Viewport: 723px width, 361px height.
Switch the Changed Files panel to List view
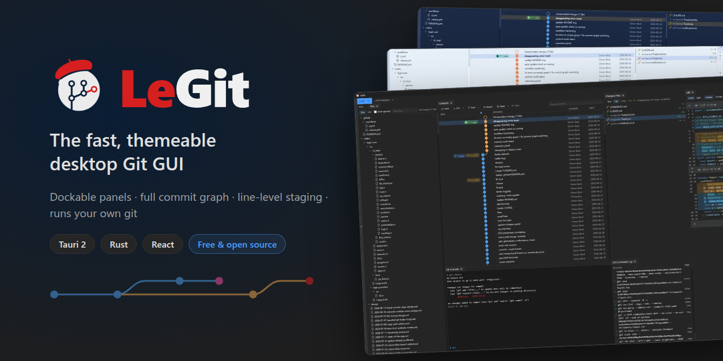pos(616,102)
